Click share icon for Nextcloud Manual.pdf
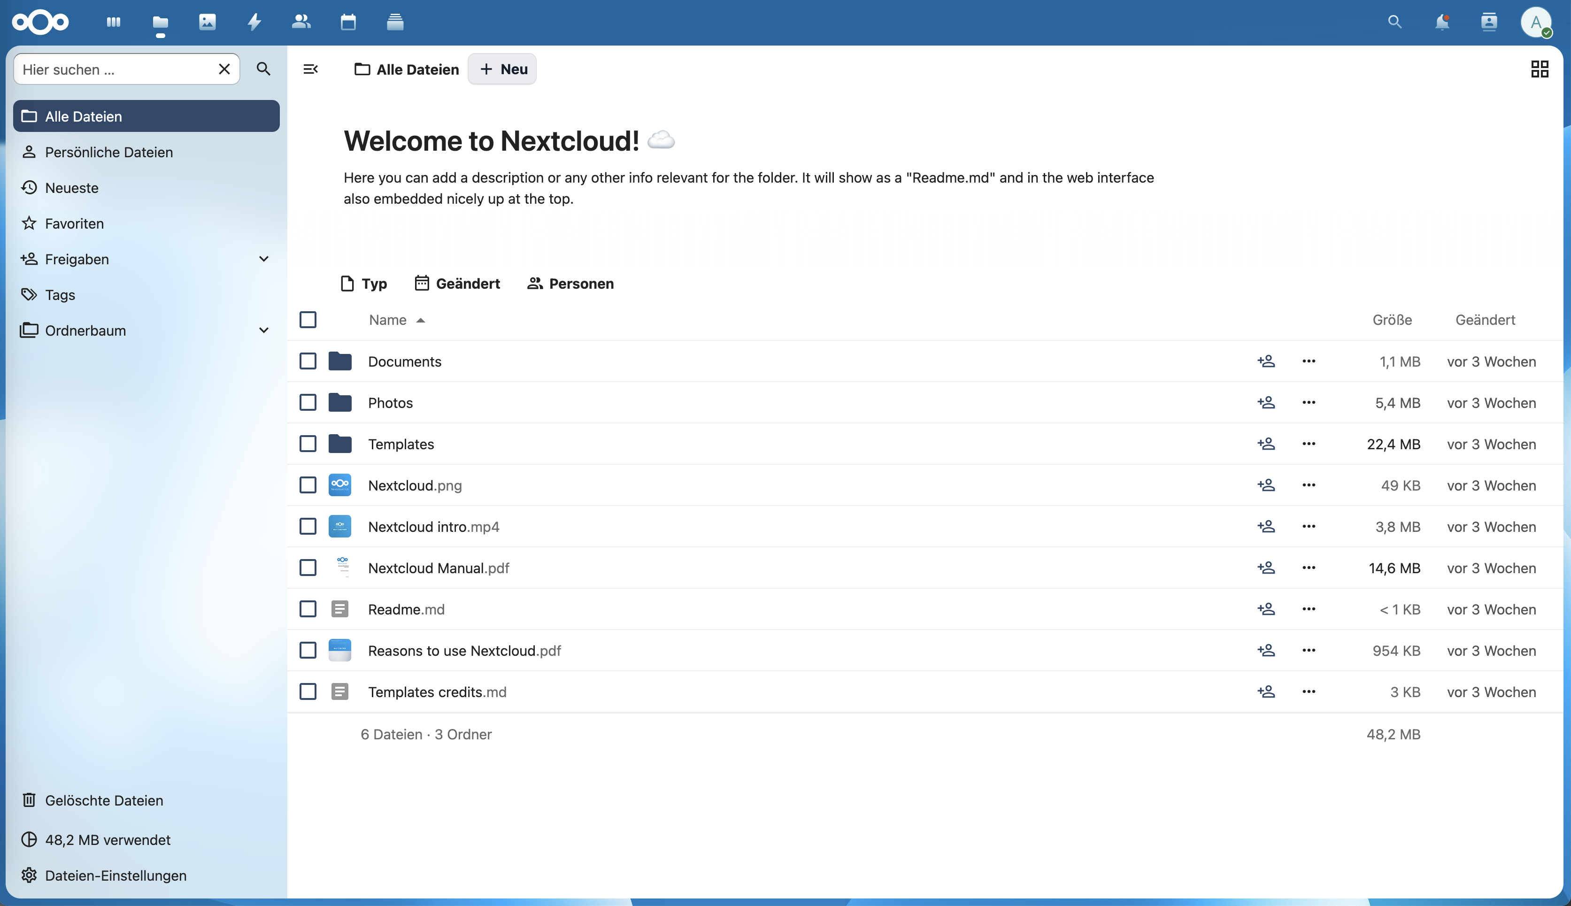The width and height of the screenshot is (1571, 906). [x=1265, y=568]
